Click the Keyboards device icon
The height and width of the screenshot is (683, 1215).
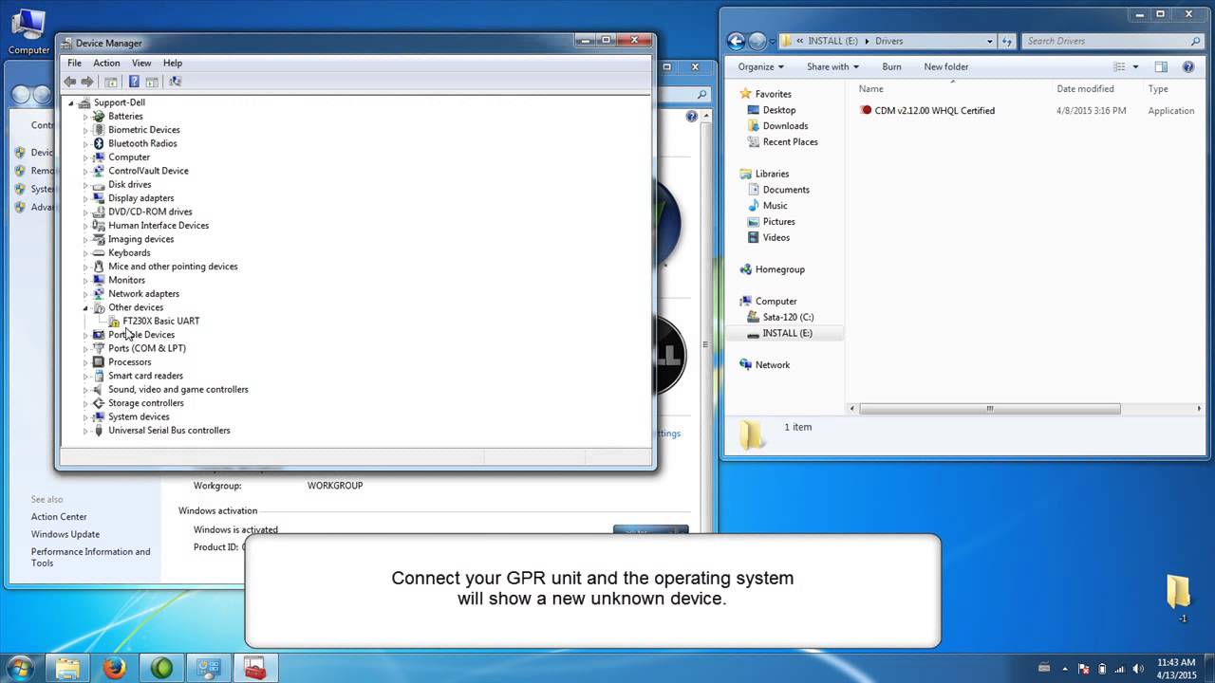click(99, 252)
